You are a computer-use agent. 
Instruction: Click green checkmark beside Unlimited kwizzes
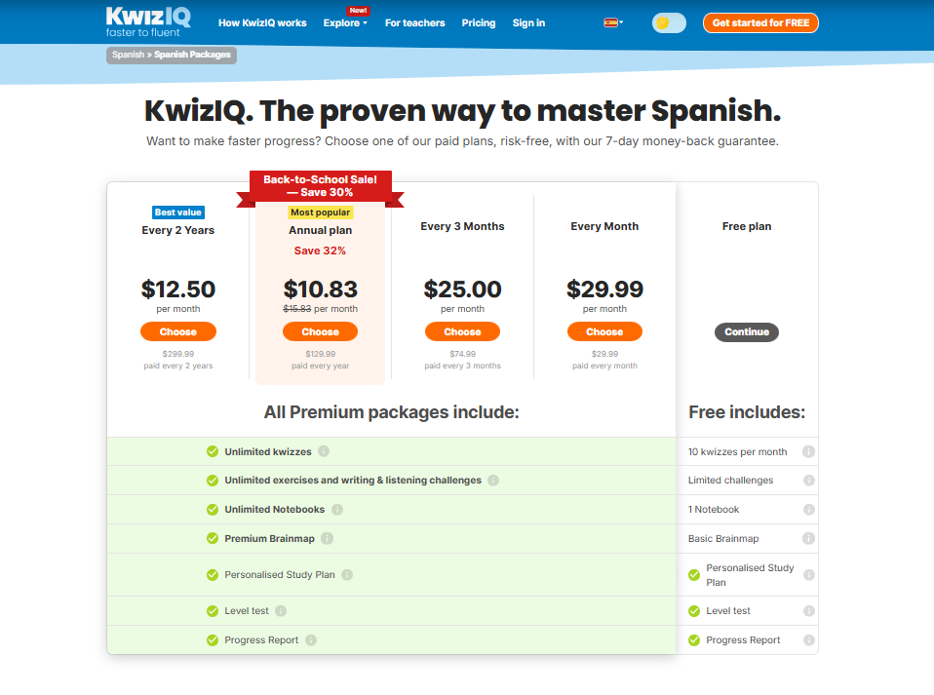pyautogui.click(x=213, y=451)
